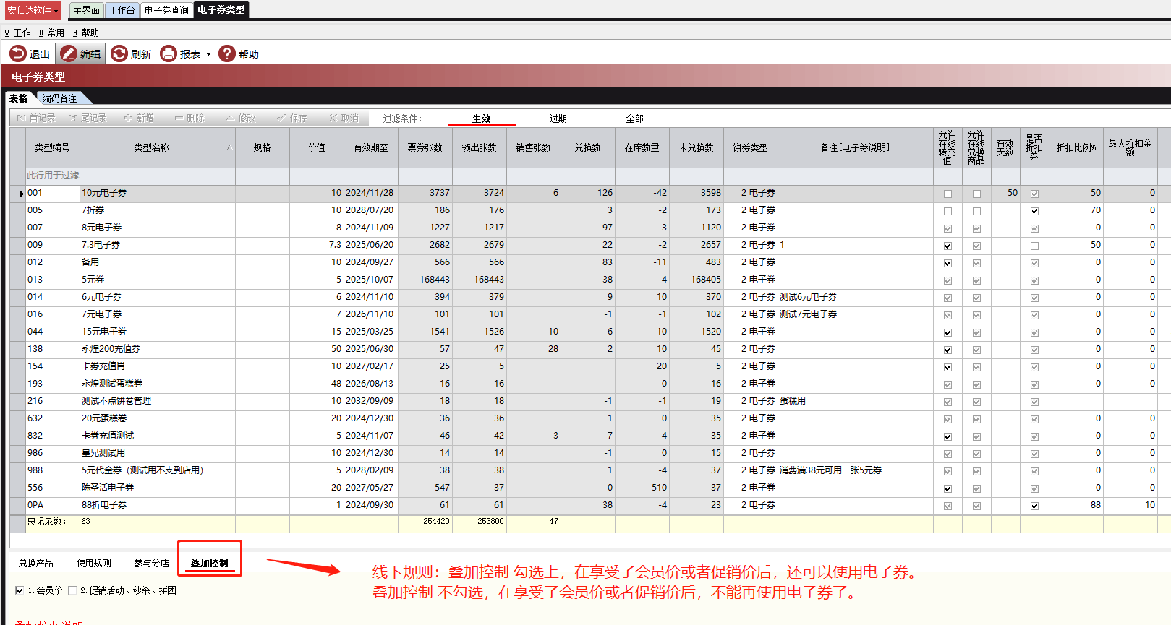Screen dimensions: 1171x625
Task: Toggle 是否折扣券 checkbox for 7折券 row
Action: coord(1034,211)
